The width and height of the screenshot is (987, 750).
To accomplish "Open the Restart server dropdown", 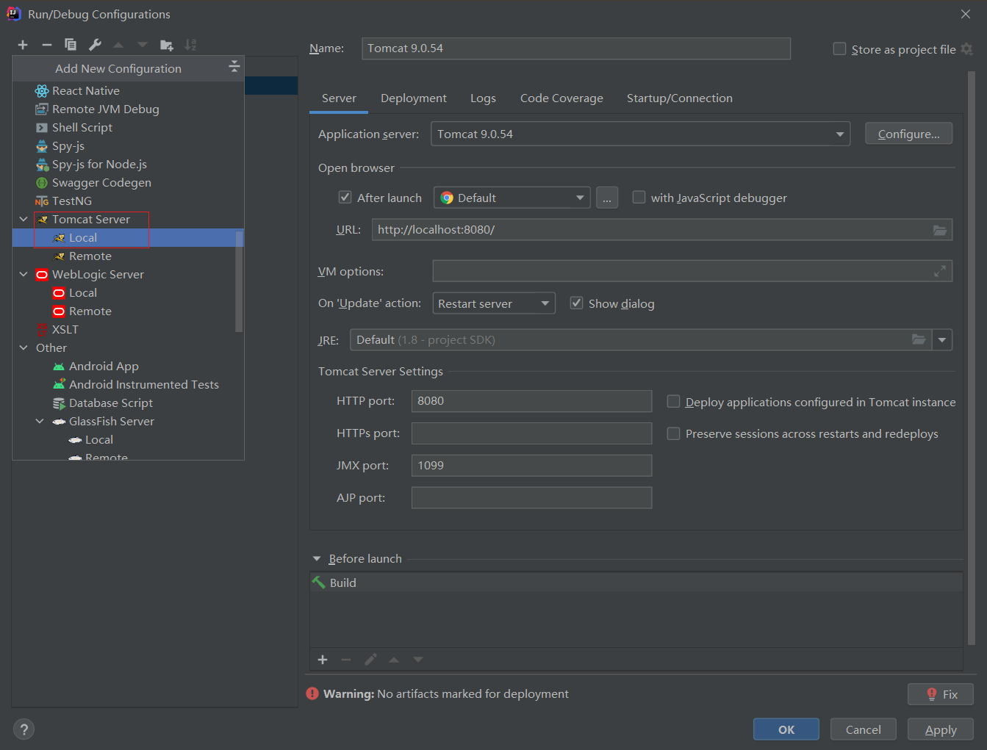I will coord(493,304).
